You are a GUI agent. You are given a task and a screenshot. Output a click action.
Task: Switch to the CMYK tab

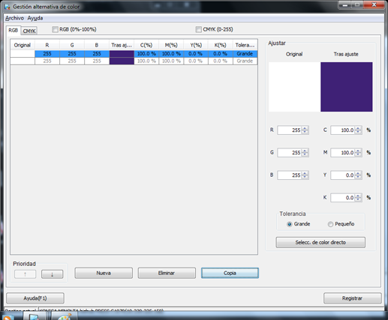29,31
